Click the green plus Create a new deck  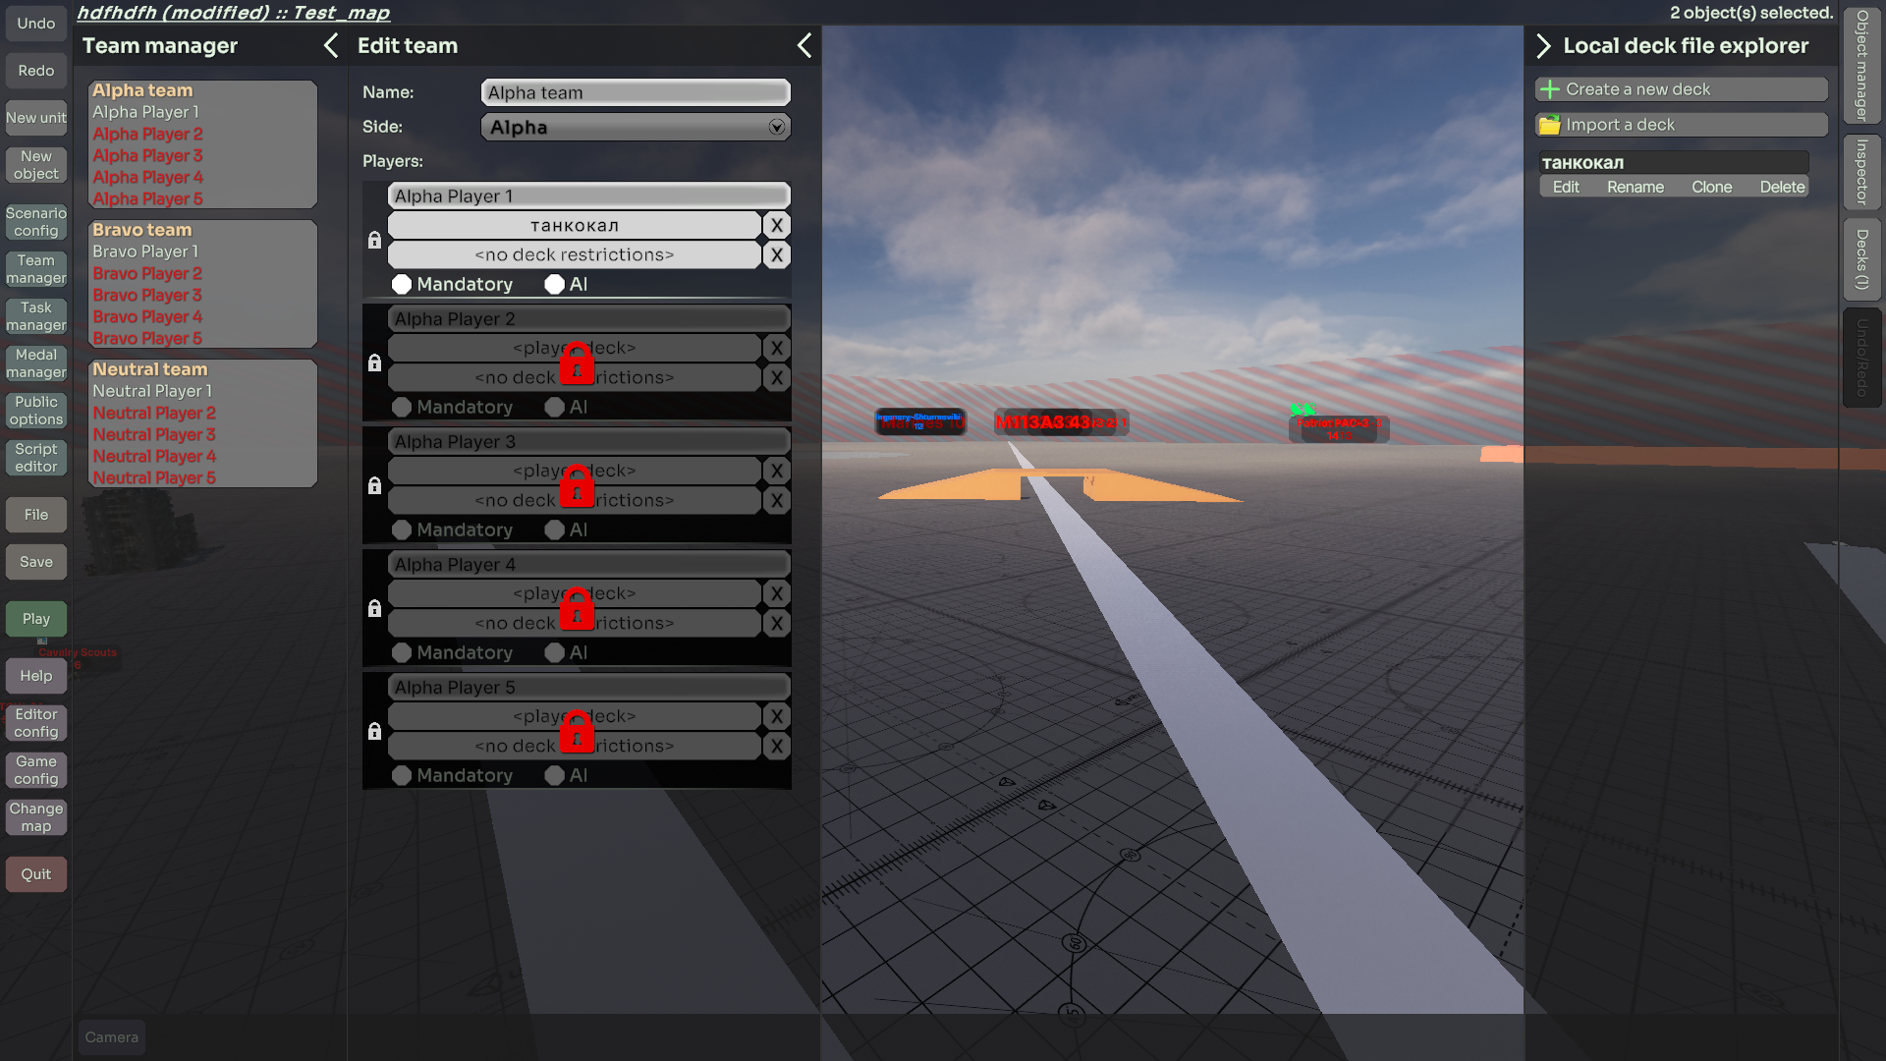click(x=1550, y=89)
